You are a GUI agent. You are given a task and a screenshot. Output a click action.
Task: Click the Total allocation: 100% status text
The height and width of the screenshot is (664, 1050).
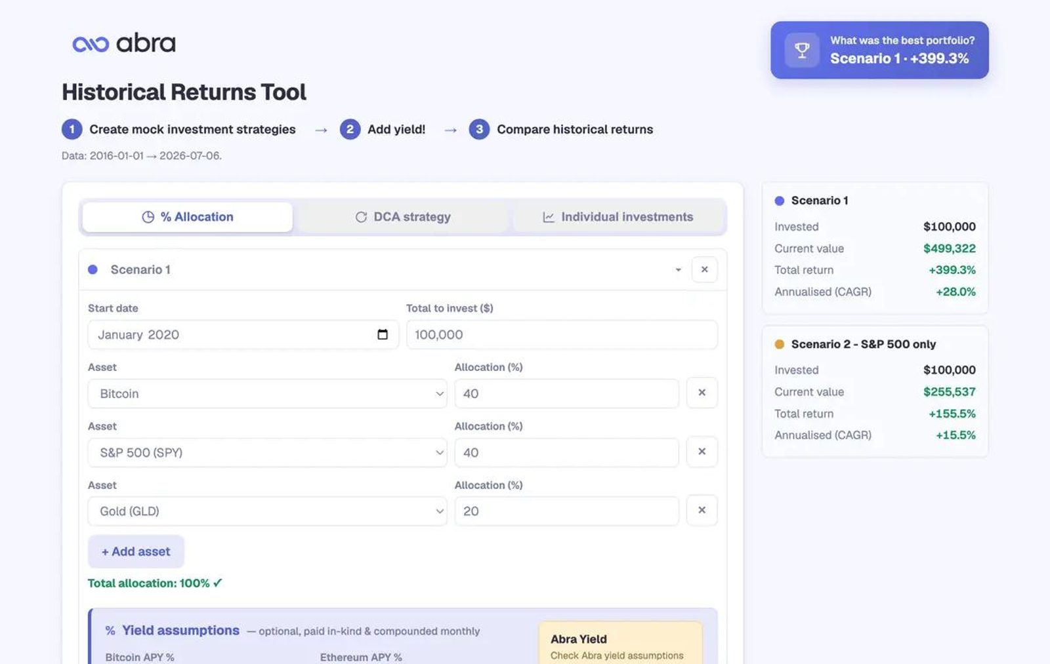point(155,583)
